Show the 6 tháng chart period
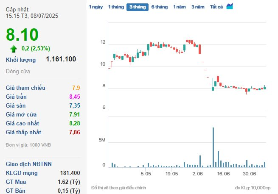278x194 pixels. pos(160,7)
